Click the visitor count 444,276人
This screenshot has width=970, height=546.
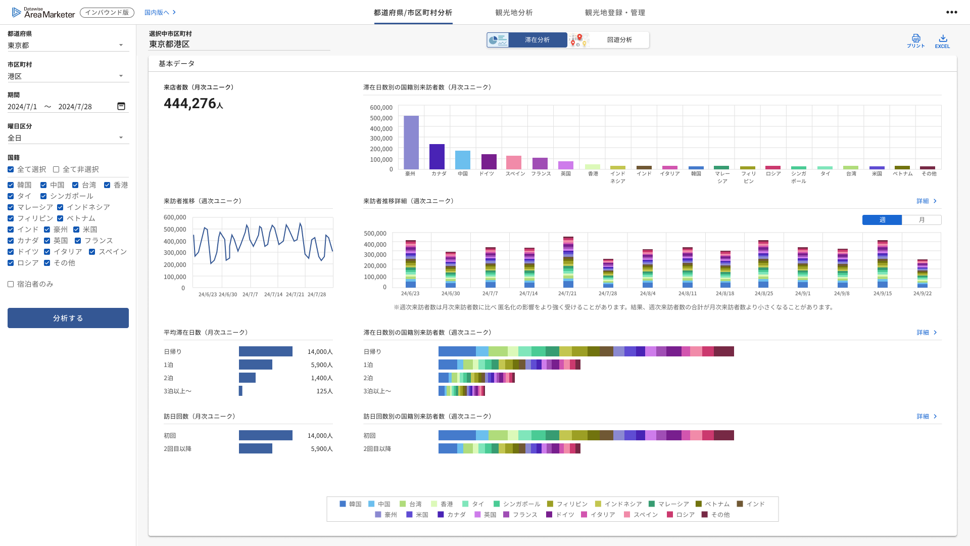pos(193,104)
